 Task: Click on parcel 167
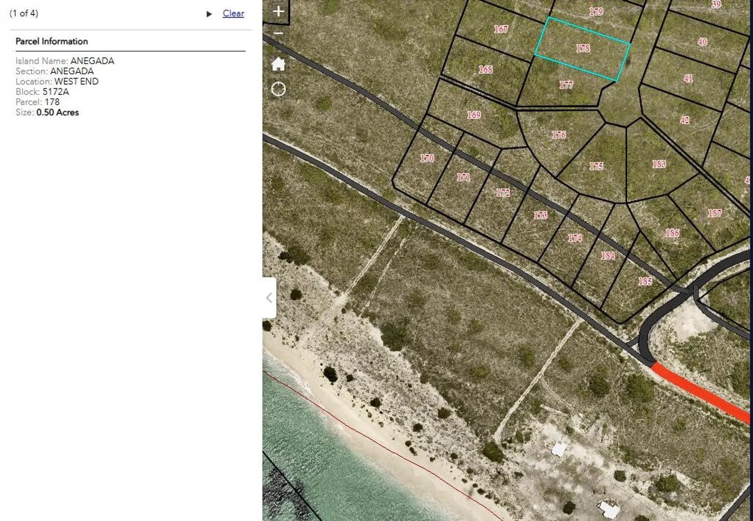pos(501,29)
